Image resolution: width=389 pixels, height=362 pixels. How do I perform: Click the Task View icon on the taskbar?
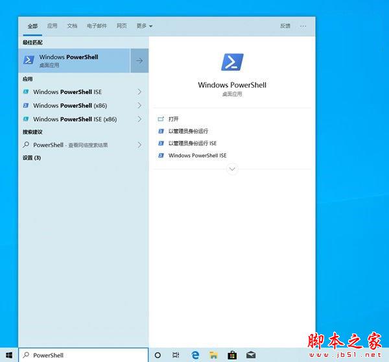coord(176,355)
